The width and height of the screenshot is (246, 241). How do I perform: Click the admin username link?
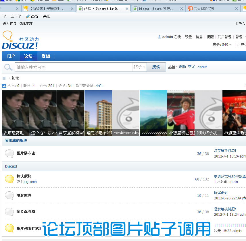pos(168,37)
